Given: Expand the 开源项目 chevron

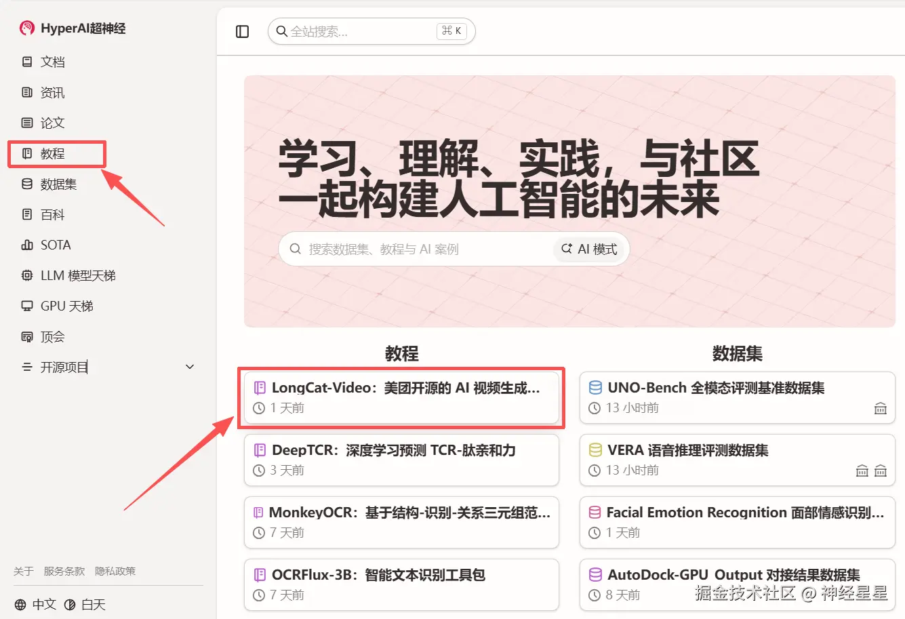Looking at the screenshot, I should tap(190, 367).
